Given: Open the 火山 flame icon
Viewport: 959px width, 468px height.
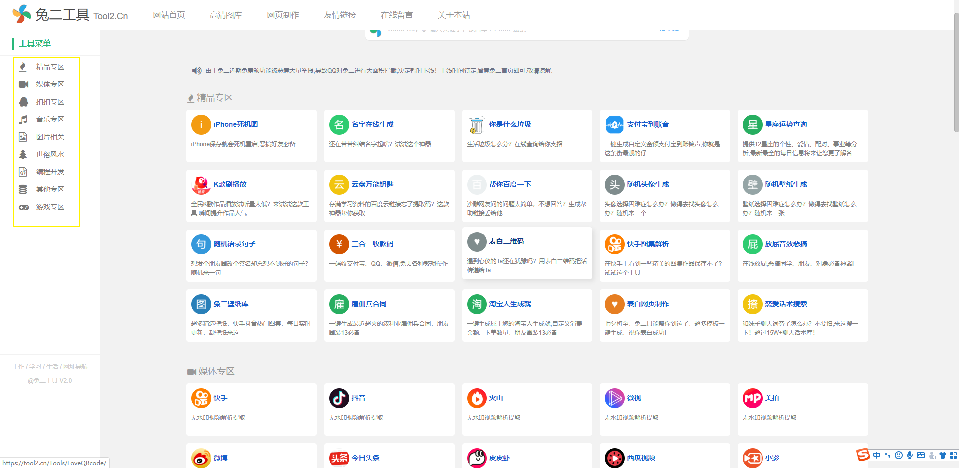Looking at the screenshot, I should 477,398.
